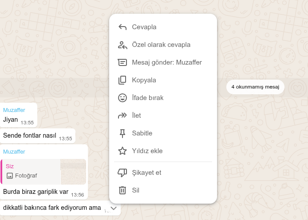Choose Mesaj gönder: Muzaffer from menu
The width and height of the screenshot is (308, 220).
pos(167,62)
